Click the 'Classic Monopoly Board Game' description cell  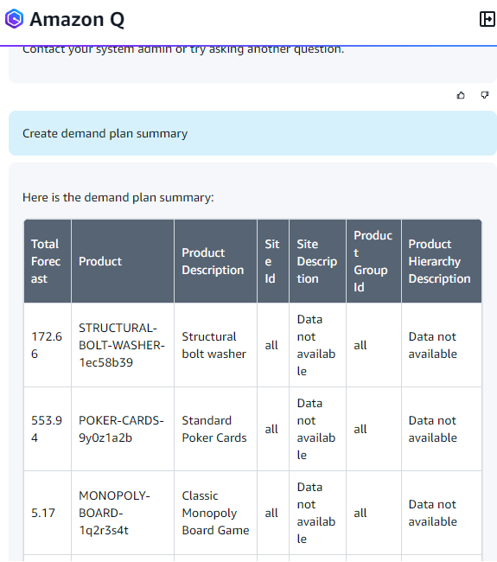tap(215, 513)
